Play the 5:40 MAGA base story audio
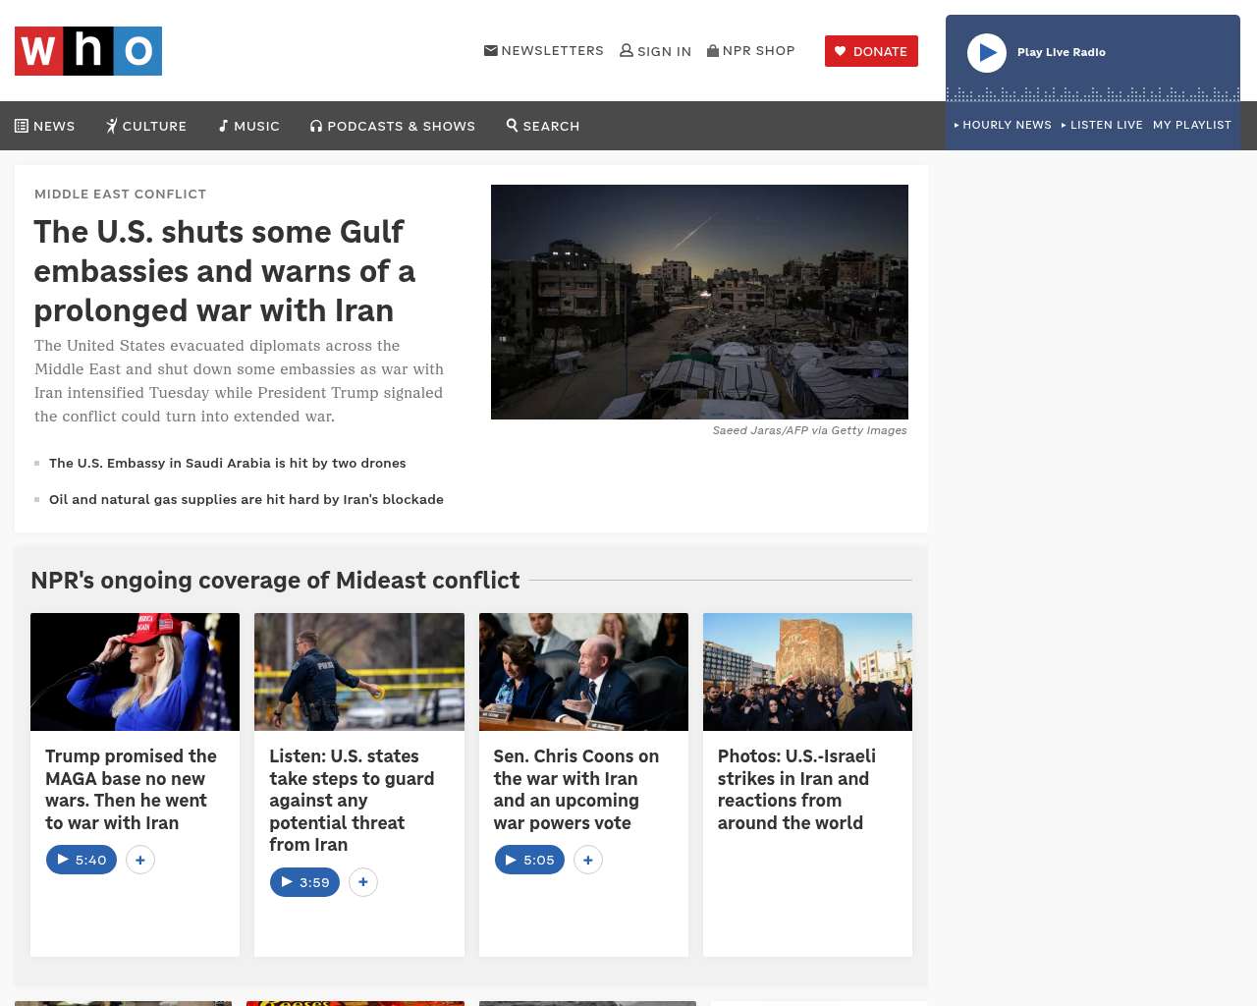This screenshot has width=1257, height=1006. tap(82, 860)
